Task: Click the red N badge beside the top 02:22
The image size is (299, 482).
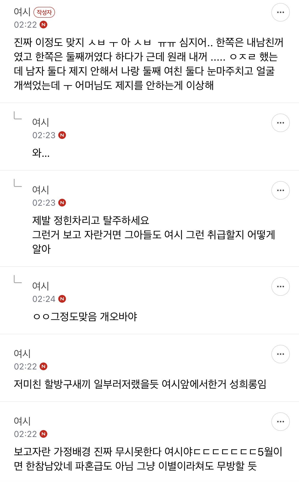Action: 44,25
